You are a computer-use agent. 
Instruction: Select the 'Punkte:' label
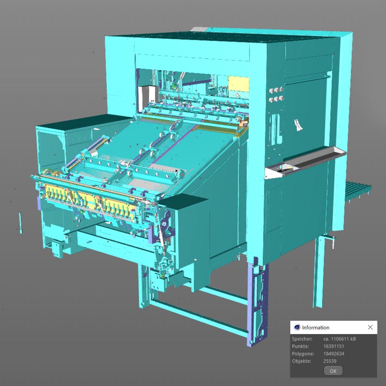[x=300, y=346]
